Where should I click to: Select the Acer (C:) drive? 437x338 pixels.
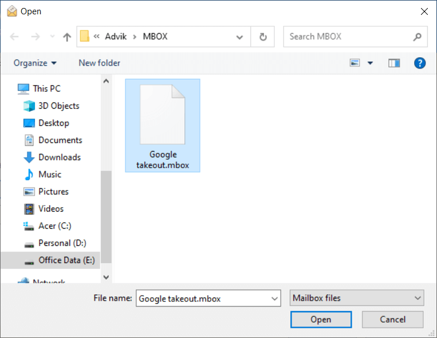[55, 226]
